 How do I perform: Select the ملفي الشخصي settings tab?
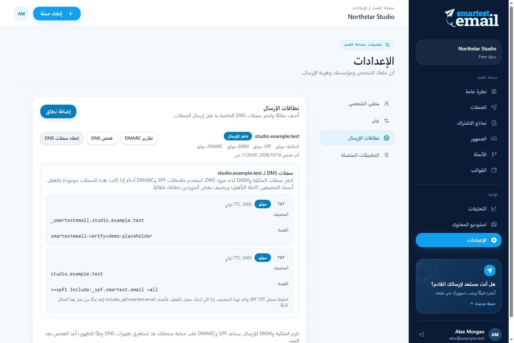(x=357, y=104)
